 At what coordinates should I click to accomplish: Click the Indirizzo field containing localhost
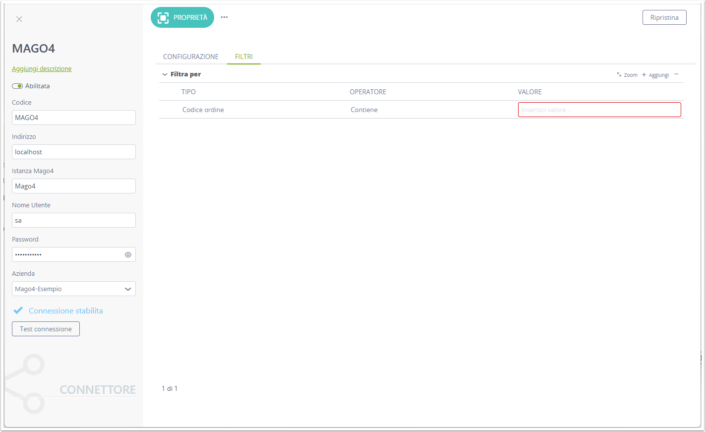[x=74, y=152]
